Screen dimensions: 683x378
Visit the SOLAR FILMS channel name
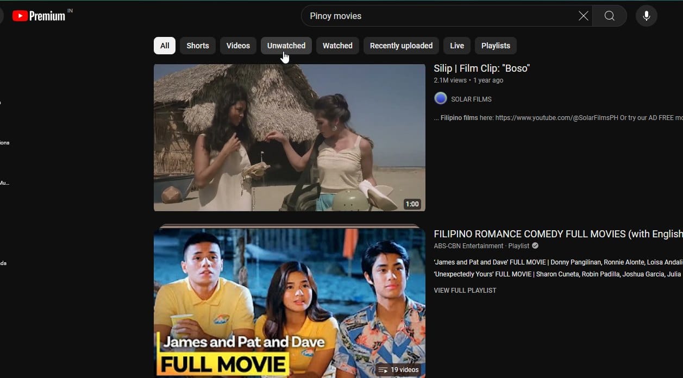tap(471, 99)
